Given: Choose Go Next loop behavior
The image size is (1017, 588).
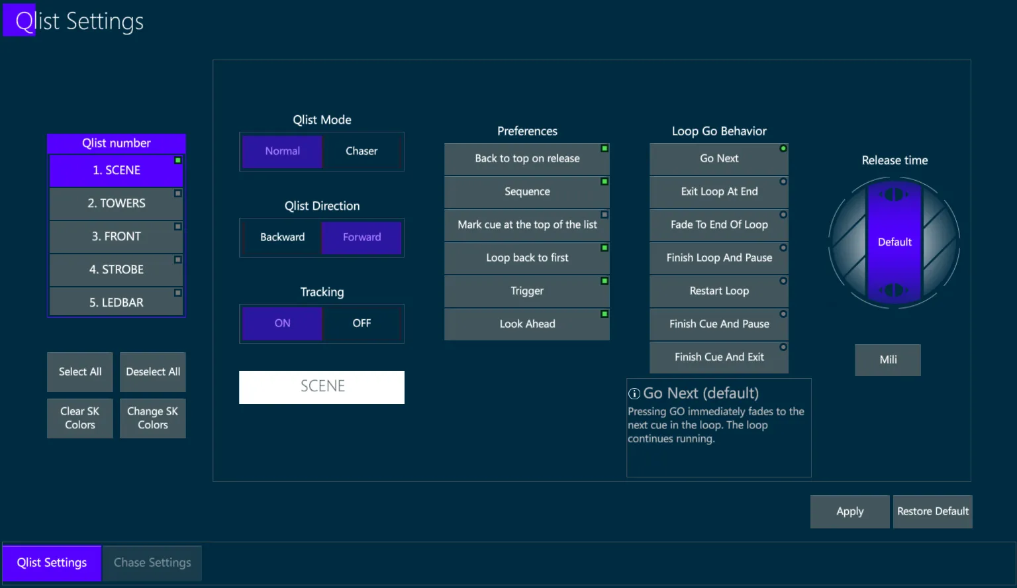Looking at the screenshot, I should coord(719,159).
